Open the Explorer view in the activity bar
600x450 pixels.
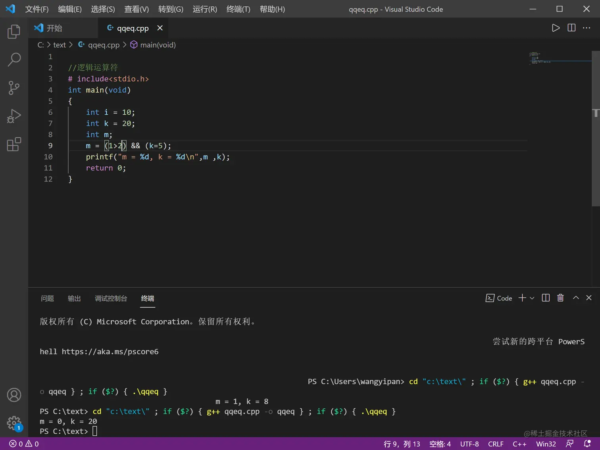pos(14,31)
